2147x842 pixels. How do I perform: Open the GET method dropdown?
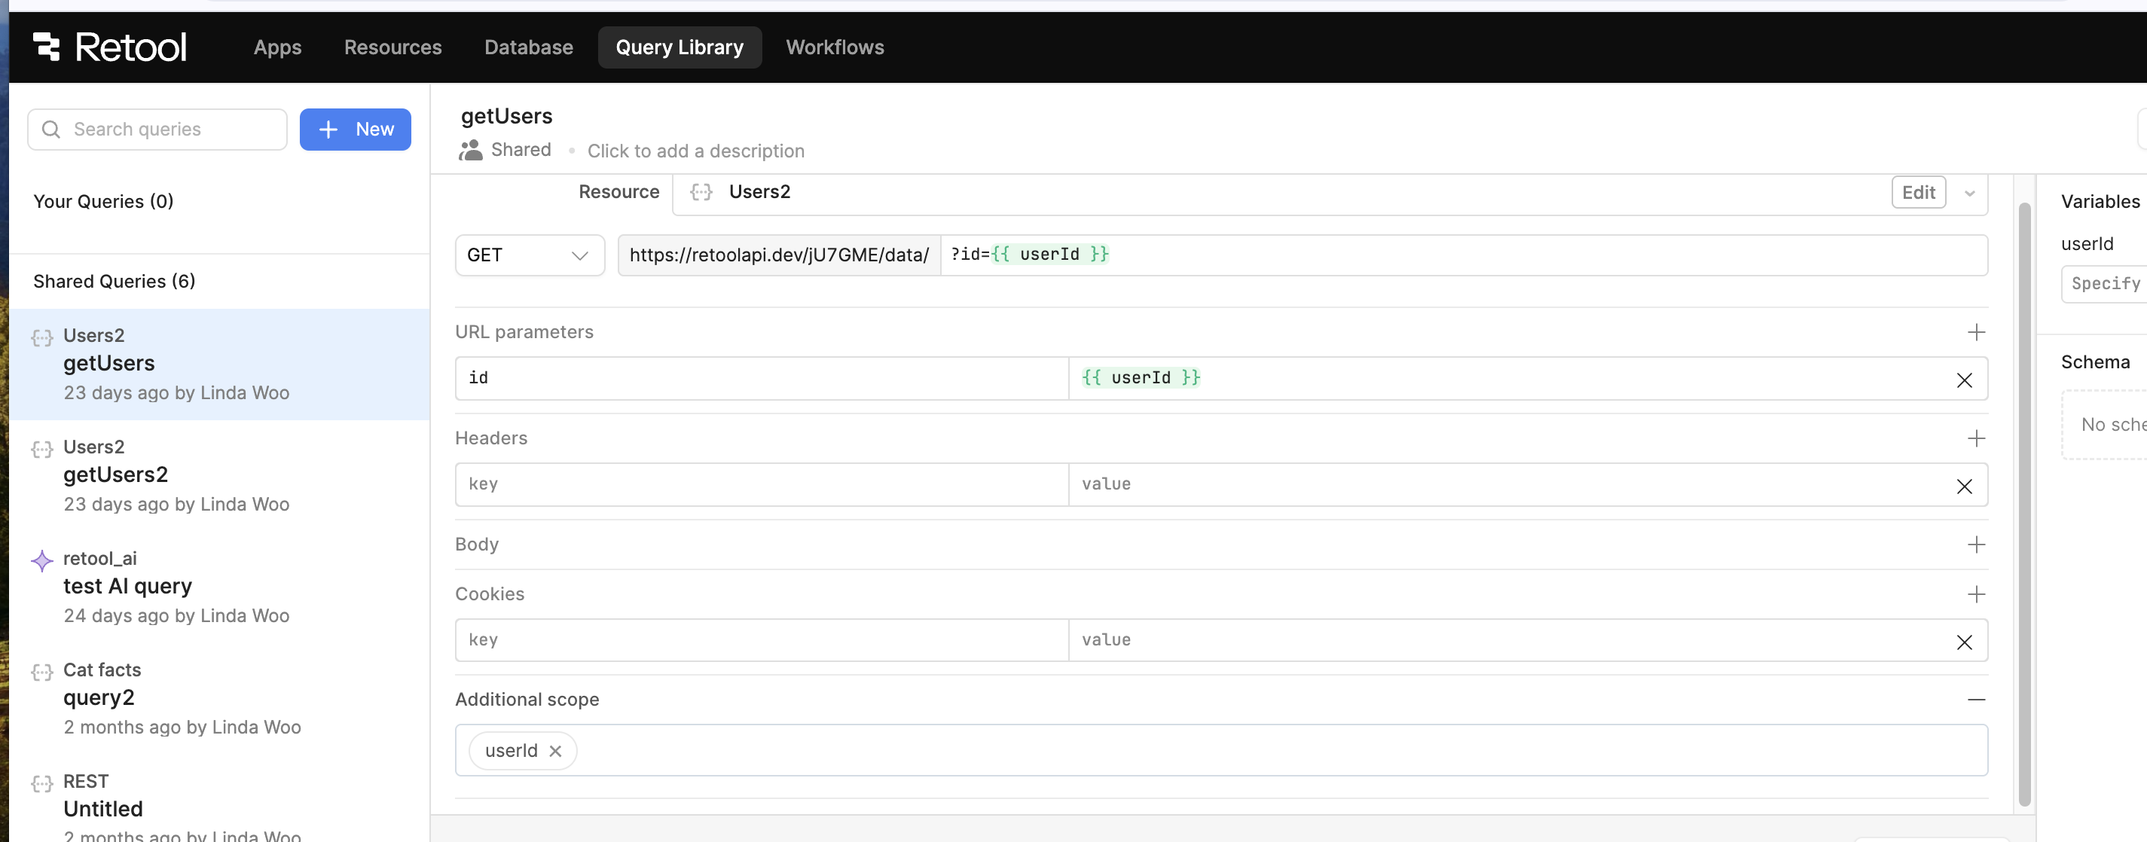click(x=530, y=255)
